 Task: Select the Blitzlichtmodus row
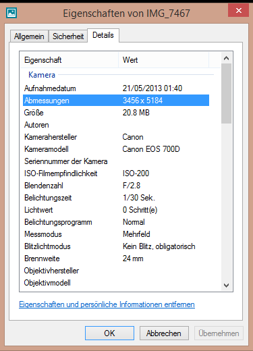[116, 246]
